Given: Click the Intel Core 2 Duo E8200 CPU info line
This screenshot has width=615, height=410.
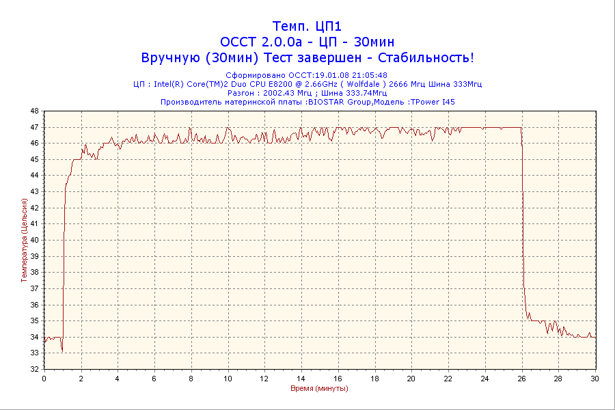Looking at the screenshot, I should click(x=307, y=84).
